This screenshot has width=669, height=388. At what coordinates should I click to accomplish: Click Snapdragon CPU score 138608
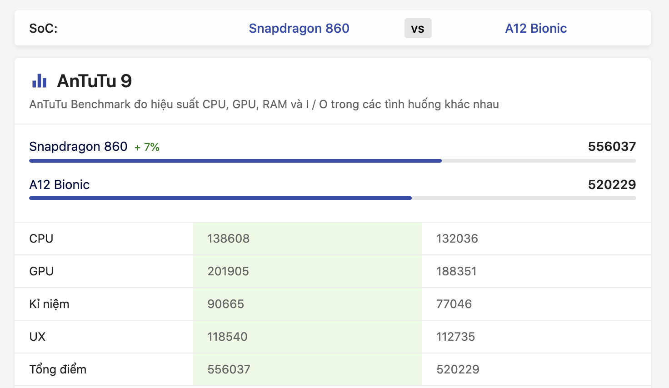[x=229, y=239]
